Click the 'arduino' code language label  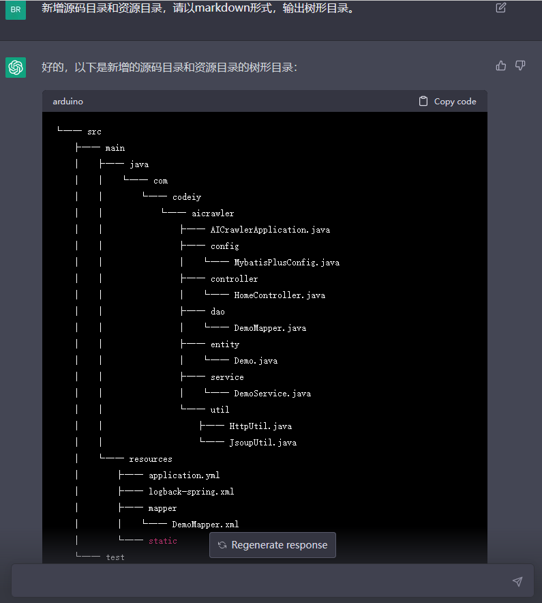click(68, 102)
